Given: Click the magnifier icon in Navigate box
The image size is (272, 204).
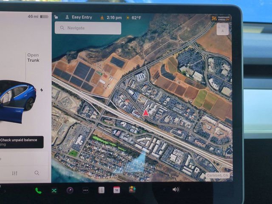Looking at the screenshot, I should pyautogui.click(x=62, y=28).
